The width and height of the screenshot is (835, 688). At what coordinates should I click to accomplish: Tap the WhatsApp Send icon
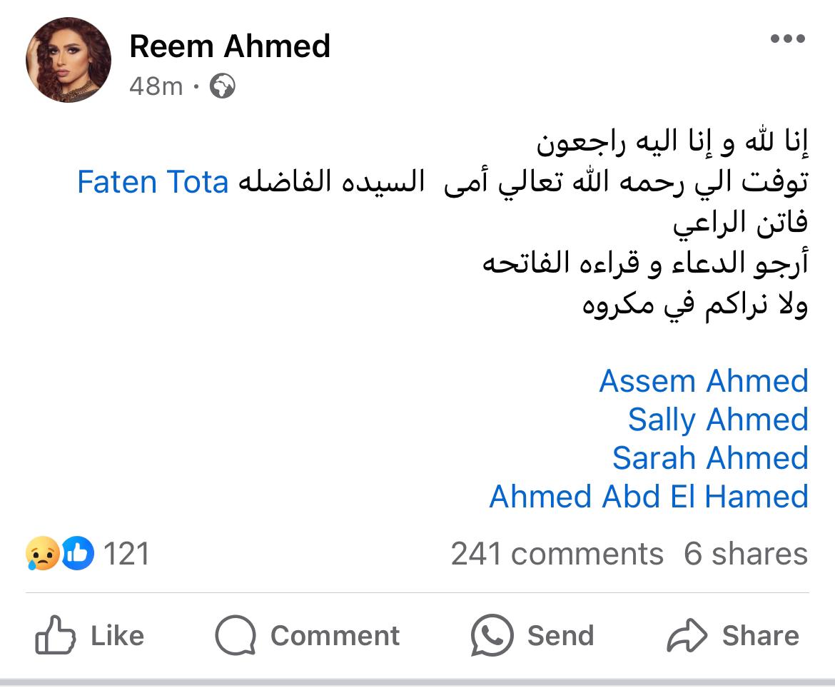(x=492, y=635)
